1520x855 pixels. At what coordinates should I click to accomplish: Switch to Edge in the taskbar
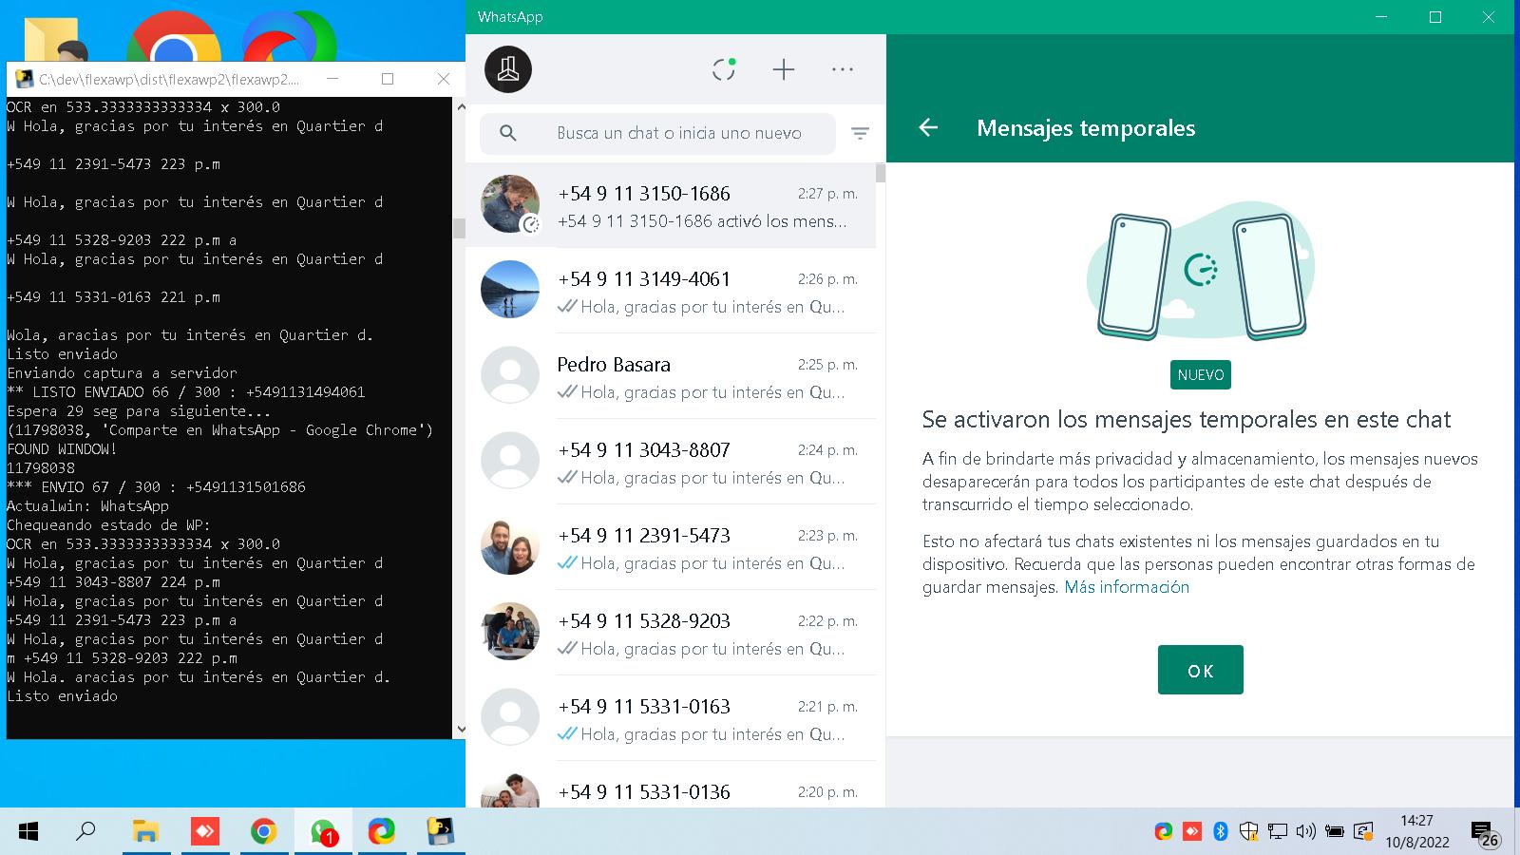tap(382, 832)
